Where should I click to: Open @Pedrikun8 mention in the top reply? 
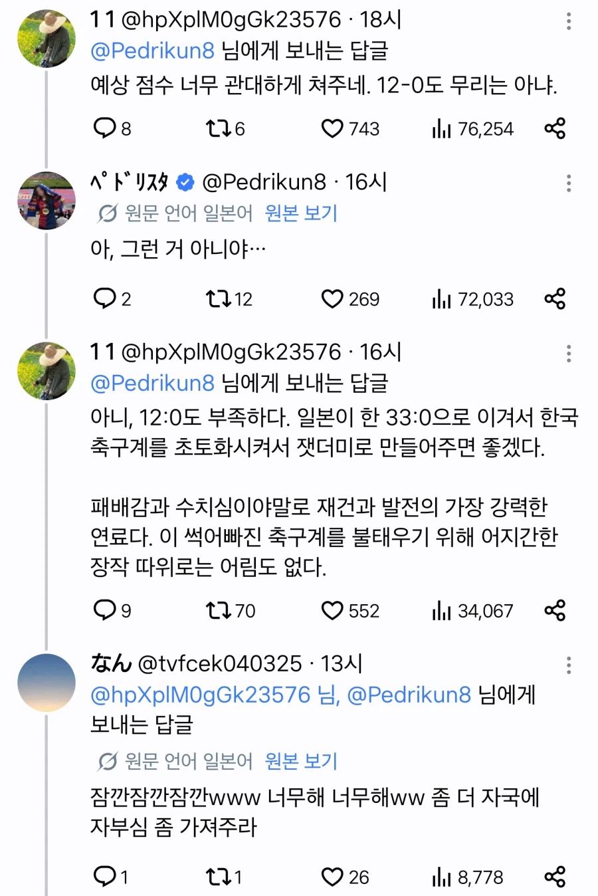click(152, 51)
